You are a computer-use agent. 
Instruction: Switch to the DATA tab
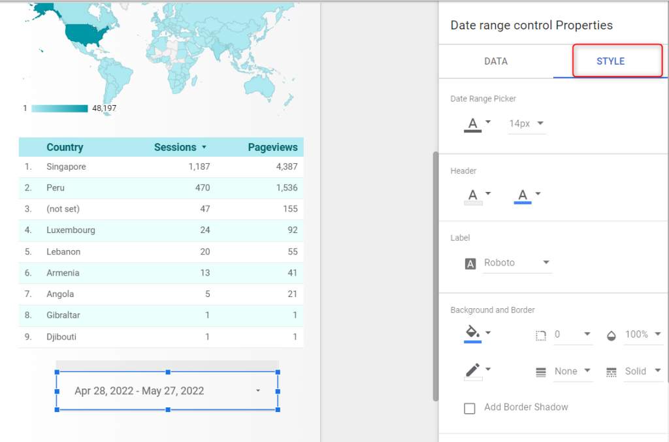point(495,61)
